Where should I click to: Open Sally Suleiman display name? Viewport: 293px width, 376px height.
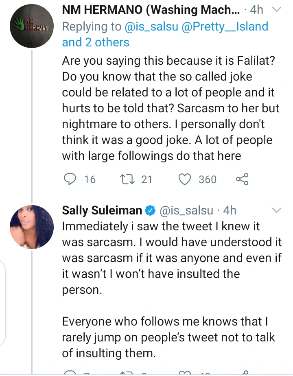tap(102, 210)
